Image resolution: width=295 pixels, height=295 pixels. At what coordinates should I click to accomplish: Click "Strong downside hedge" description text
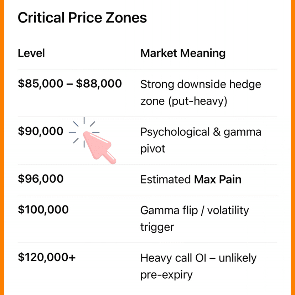201,84
